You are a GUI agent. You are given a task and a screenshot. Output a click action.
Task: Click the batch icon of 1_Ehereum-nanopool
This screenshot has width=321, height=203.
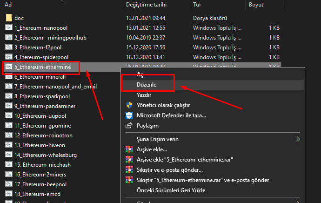tap(9, 27)
